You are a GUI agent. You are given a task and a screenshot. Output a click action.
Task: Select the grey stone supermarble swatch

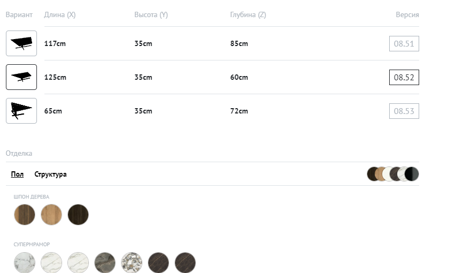(x=105, y=263)
